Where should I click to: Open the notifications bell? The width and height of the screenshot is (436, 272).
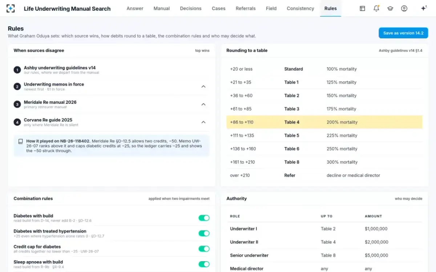376,8
